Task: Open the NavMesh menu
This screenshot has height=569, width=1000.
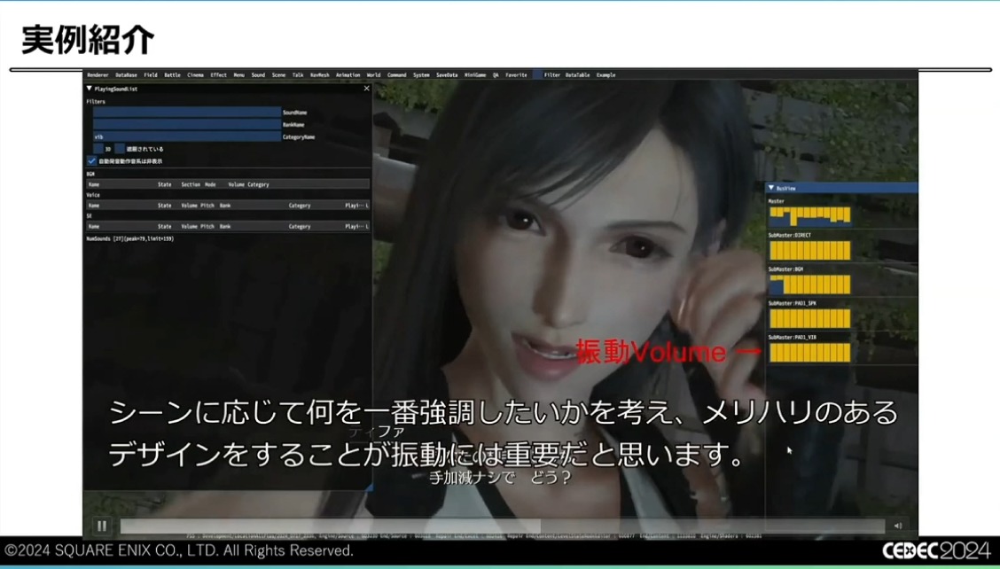Action: pos(320,75)
